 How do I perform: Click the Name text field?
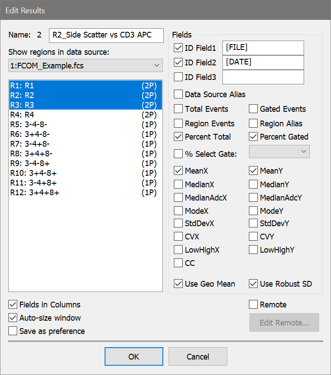point(106,35)
